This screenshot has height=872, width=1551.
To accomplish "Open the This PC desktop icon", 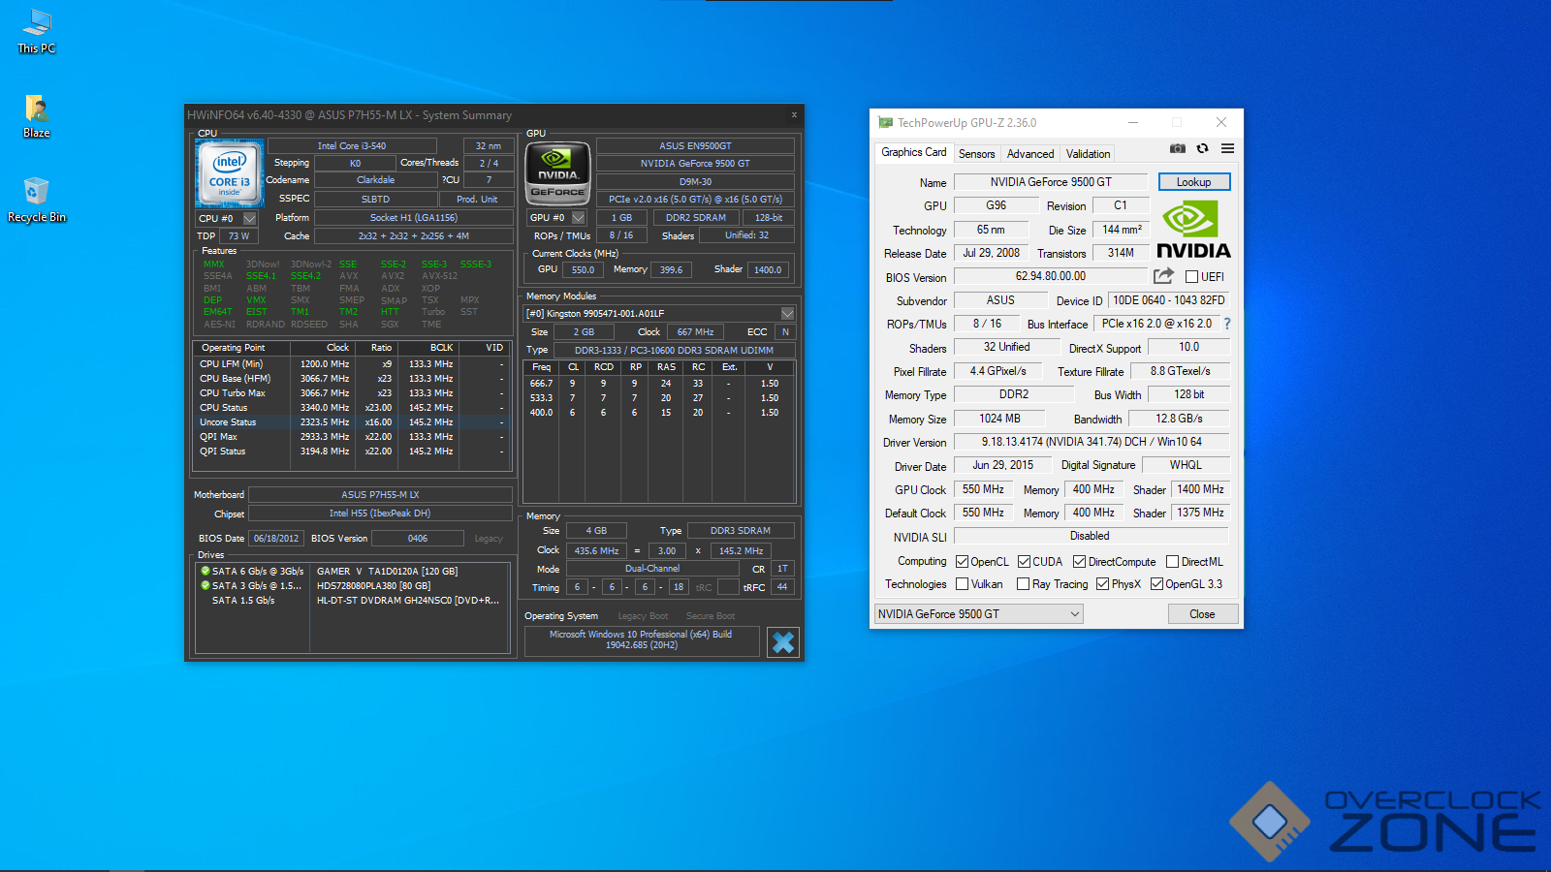I will click(x=37, y=30).
